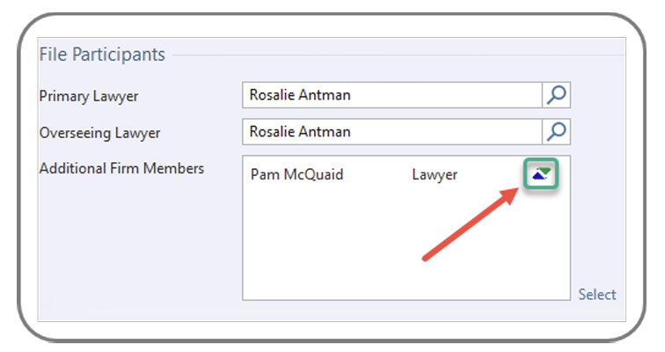Click the Additional Firm Members label
The height and width of the screenshot is (352, 665).
pos(121,168)
